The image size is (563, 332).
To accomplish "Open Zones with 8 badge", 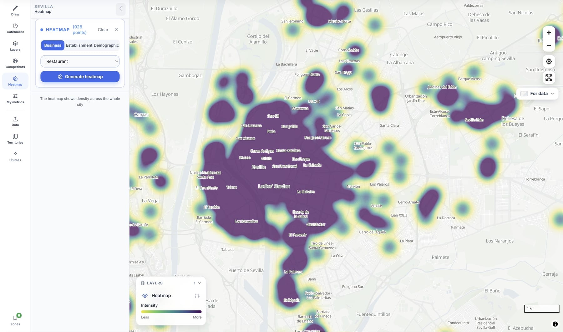I will tap(15, 319).
